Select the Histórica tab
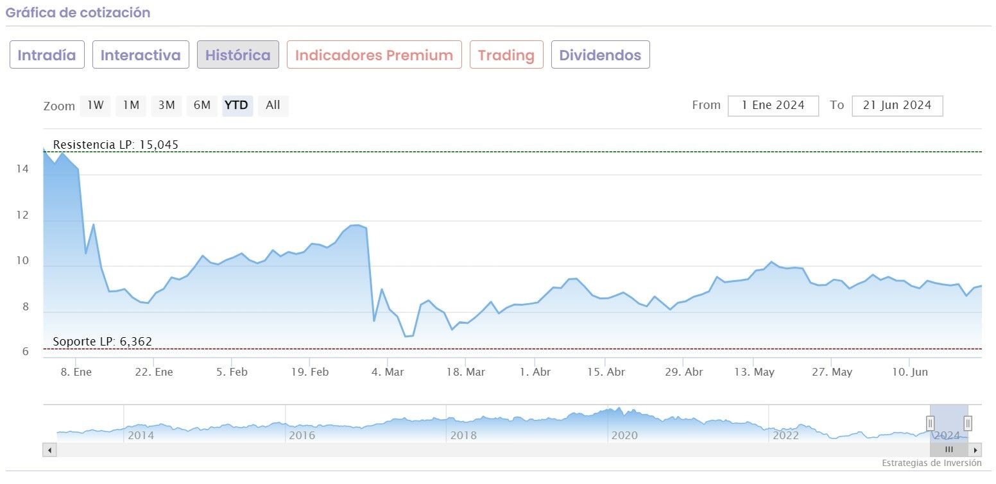Screen dimensions: 996x484 click(x=237, y=55)
